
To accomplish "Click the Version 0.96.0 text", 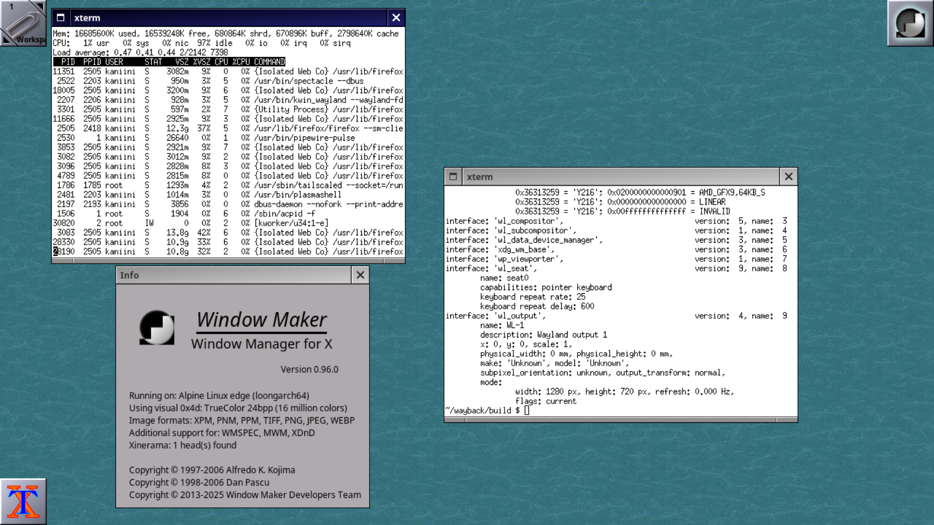I will [309, 369].
